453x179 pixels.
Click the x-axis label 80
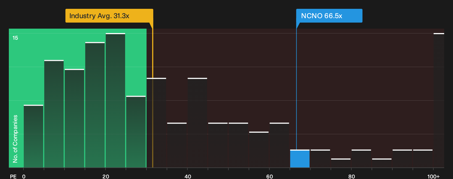click(351, 176)
